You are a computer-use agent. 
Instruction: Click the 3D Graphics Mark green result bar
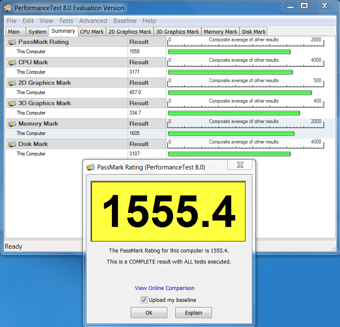click(x=234, y=113)
